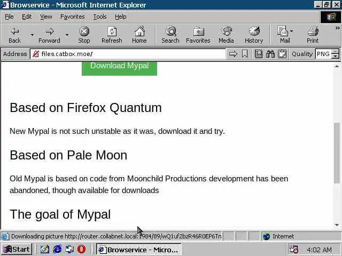Open the Windows Start menu
Screen dimensions: 342x256
[17, 249]
